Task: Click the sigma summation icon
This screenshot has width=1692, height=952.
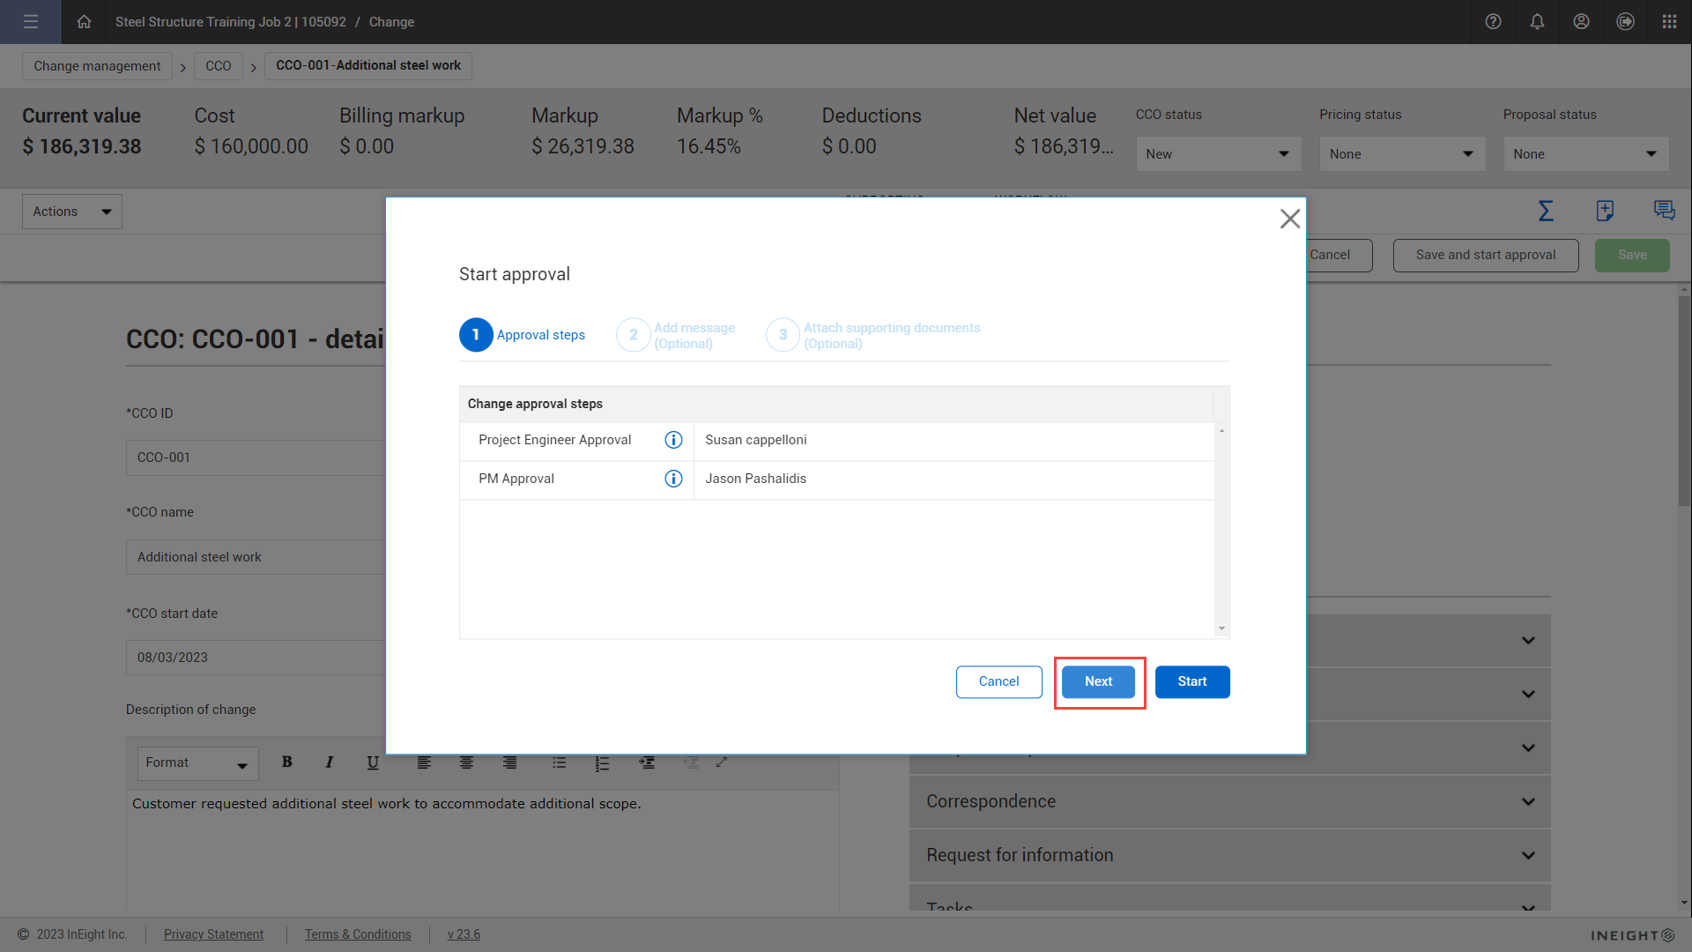Action: [1546, 211]
